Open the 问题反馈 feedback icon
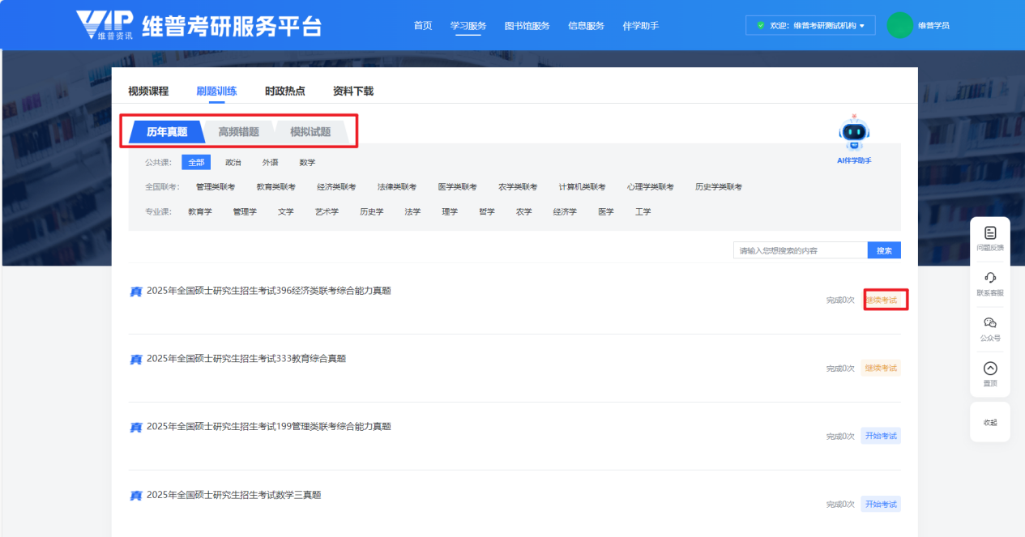This screenshot has height=537, width=1025. coord(990,233)
